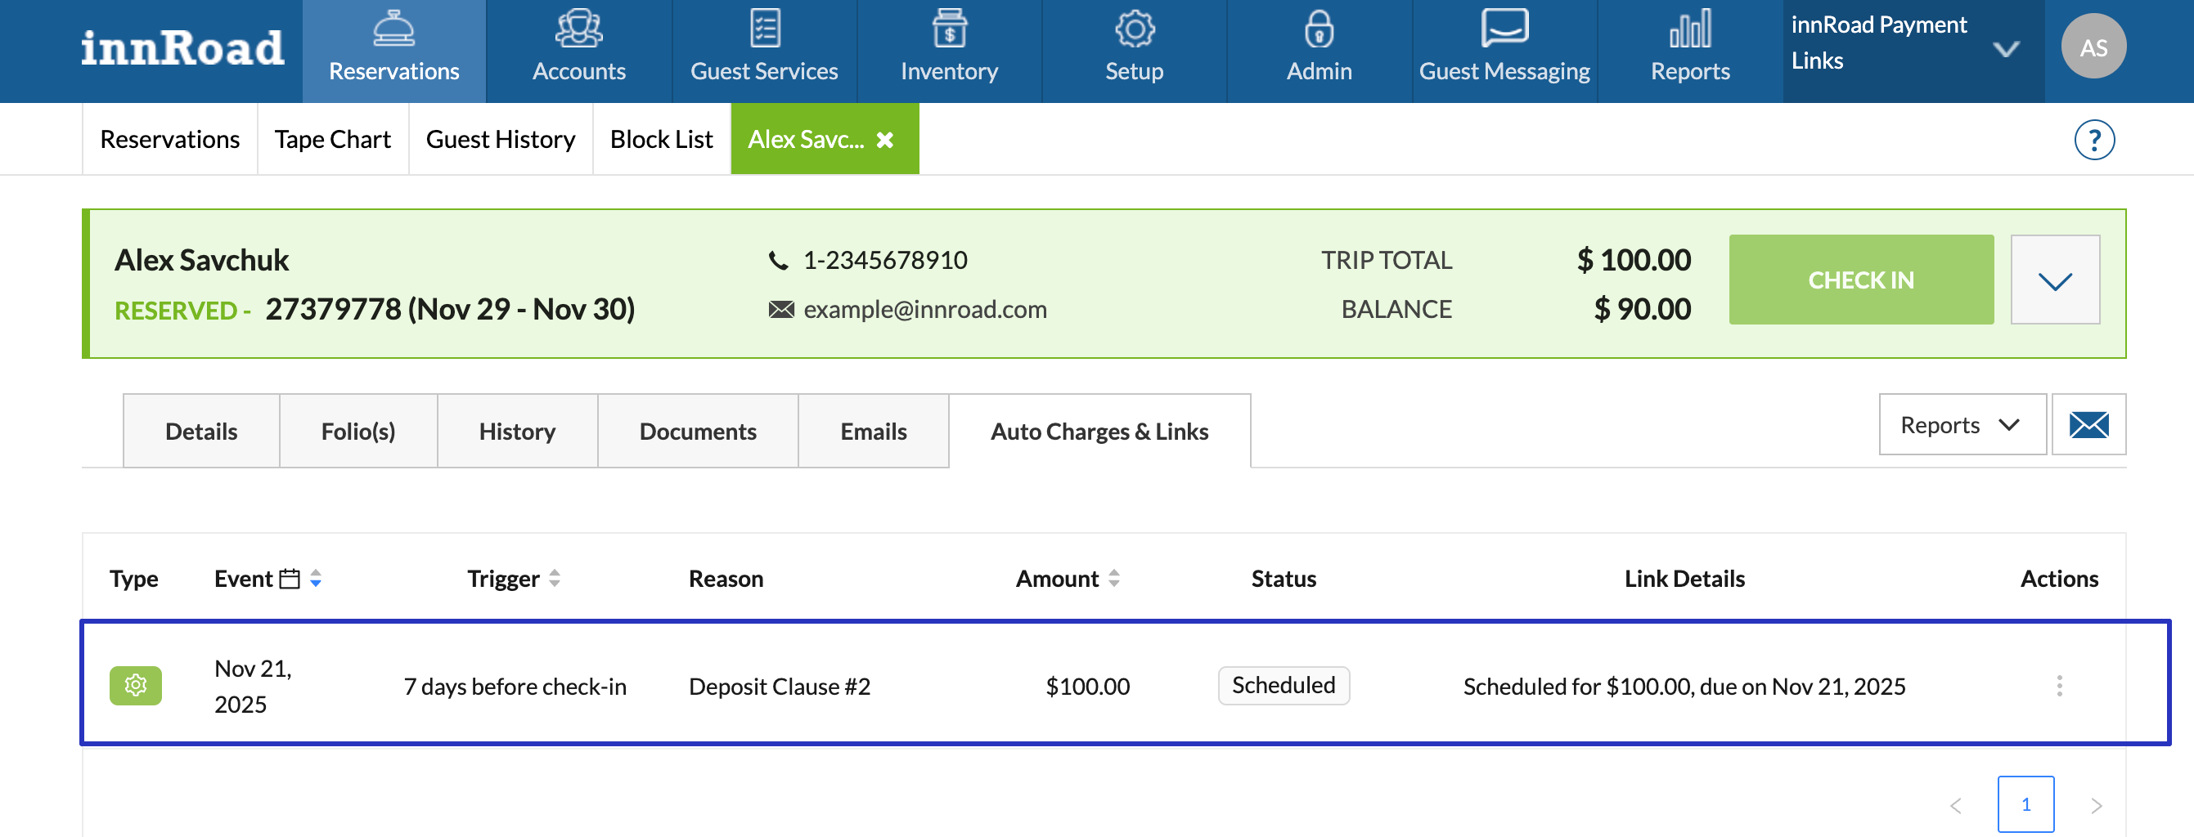
Task: Open the Reservations bell icon menu
Action: [393, 51]
